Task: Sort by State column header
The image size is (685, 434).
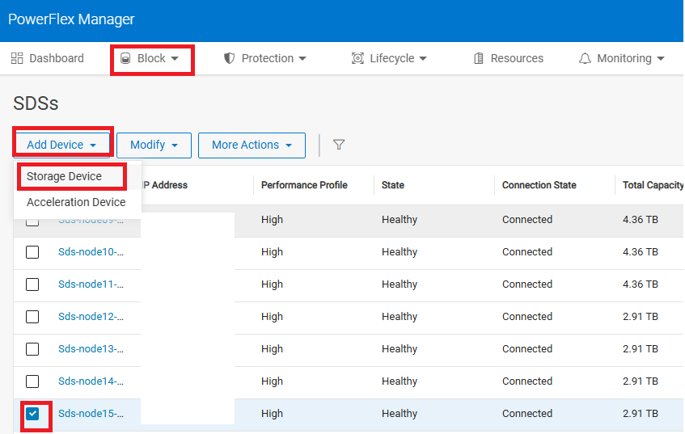Action: [393, 185]
